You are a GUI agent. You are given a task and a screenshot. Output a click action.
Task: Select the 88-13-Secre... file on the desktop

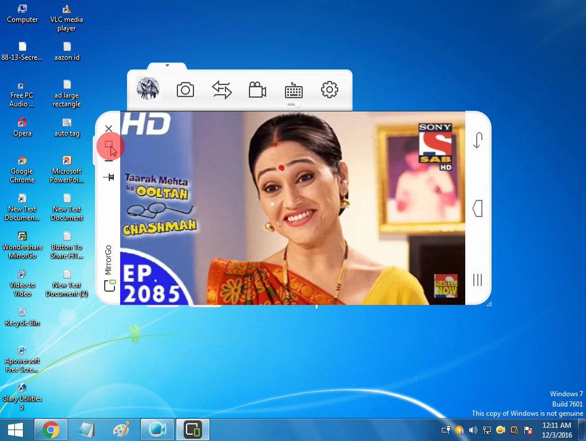click(x=22, y=52)
